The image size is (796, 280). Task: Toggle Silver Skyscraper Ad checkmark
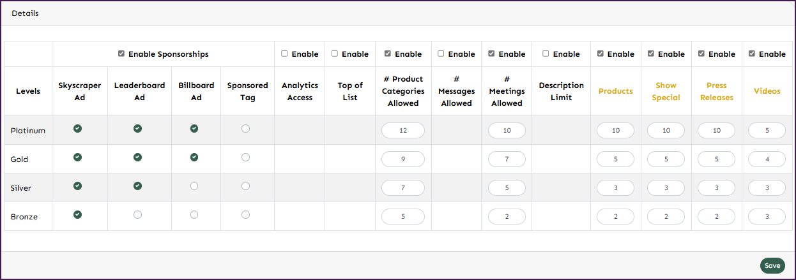click(77, 186)
